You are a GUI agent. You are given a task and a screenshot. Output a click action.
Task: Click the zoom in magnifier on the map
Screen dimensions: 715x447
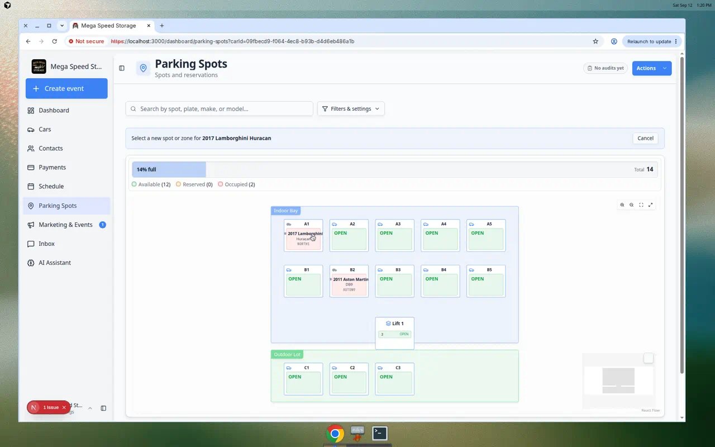click(x=622, y=205)
